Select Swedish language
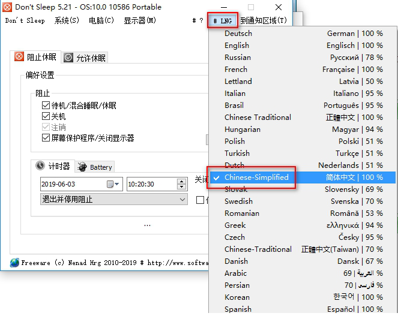398x325 pixels. pyautogui.click(x=304, y=201)
